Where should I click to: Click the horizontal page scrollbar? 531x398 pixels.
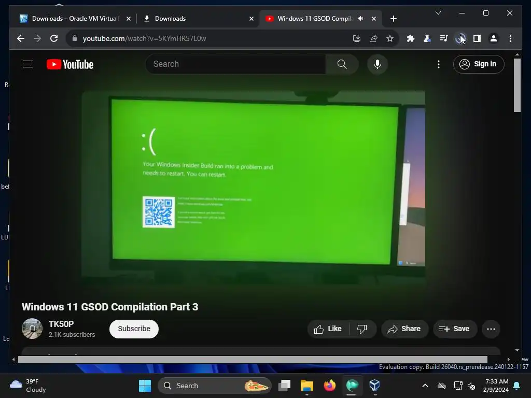[253, 360]
